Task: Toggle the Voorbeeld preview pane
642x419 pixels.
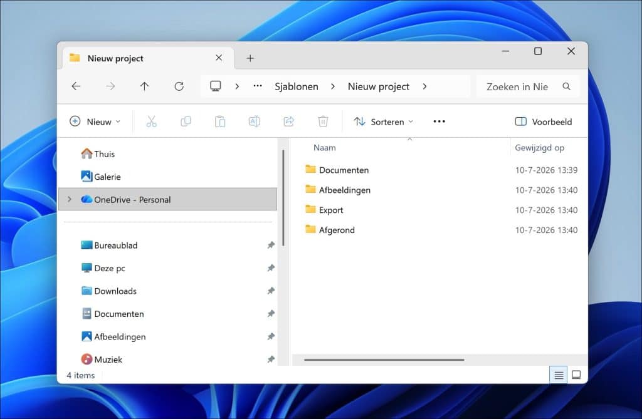Action: point(544,122)
